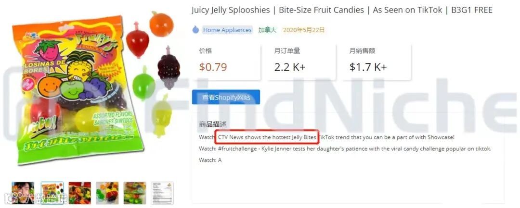The height and width of the screenshot is (208, 520).
Task: Click the blue flame icon beside Home Appliances
Action: (x=195, y=30)
